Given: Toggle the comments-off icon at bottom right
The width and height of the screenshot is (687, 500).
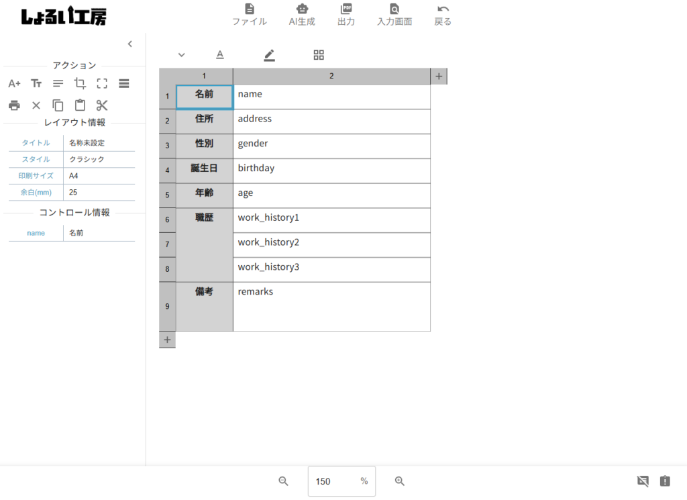Looking at the screenshot, I should pos(643,481).
